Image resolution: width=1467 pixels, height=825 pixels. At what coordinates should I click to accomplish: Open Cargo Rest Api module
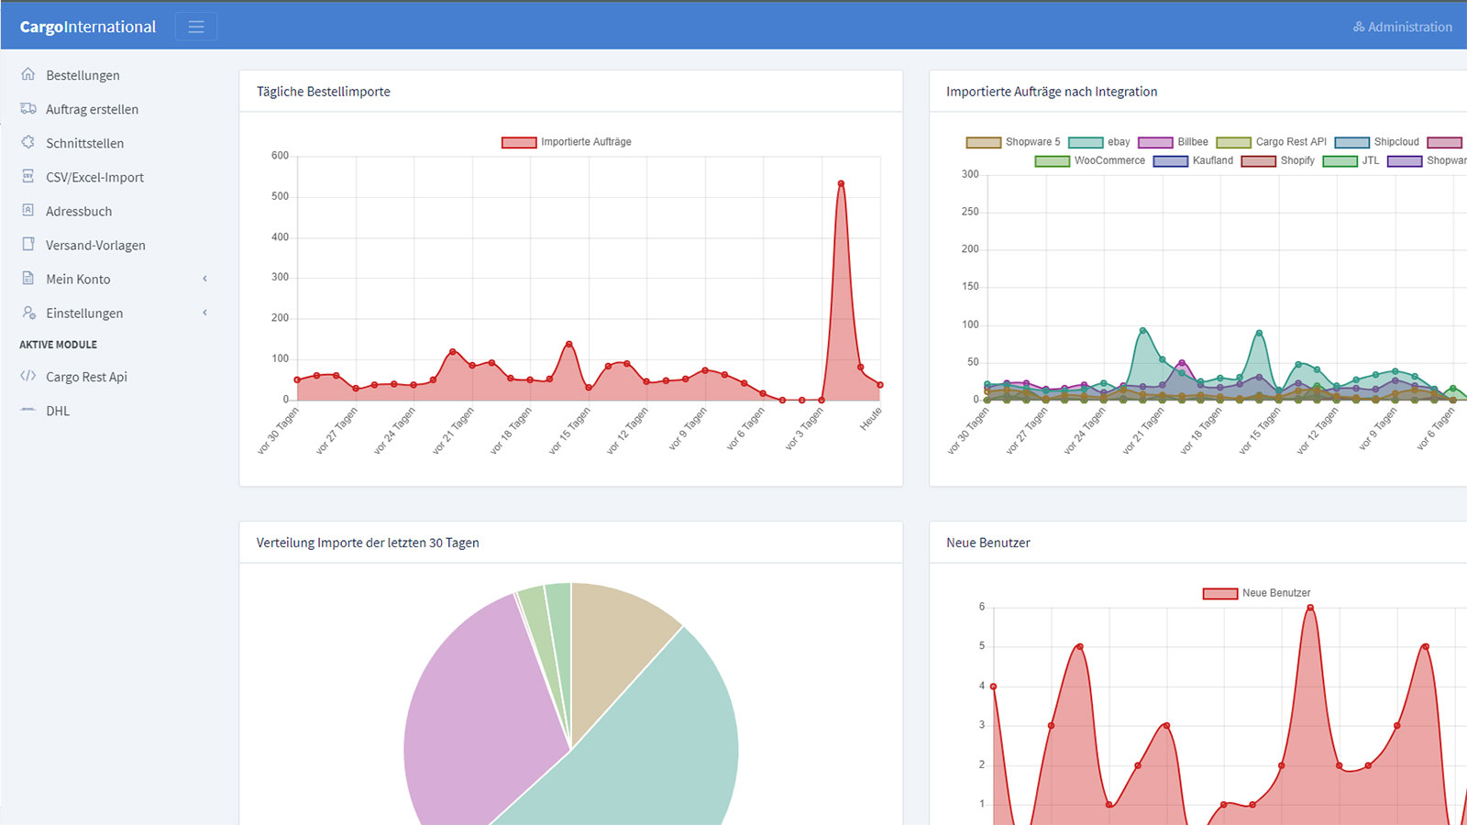(x=87, y=377)
